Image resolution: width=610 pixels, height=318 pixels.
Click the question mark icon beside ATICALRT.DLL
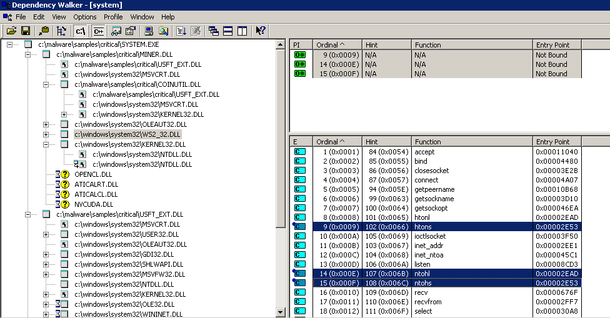click(x=65, y=184)
